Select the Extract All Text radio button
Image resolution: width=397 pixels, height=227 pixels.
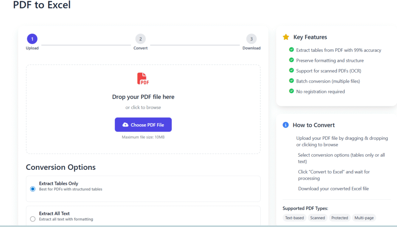(33, 219)
